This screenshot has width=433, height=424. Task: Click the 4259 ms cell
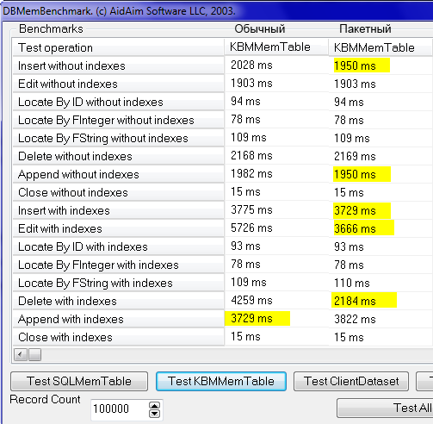(x=276, y=301)
